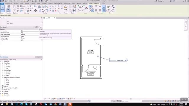
Task: Click the Horizontal Align value field
Action: point(30,36)
